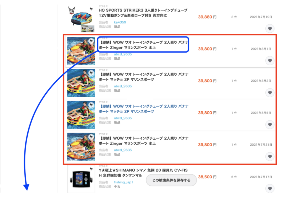Click heart icon for August 2 マッチョ listing
This screenshot has width=283, height=200.
pos(270,93)
